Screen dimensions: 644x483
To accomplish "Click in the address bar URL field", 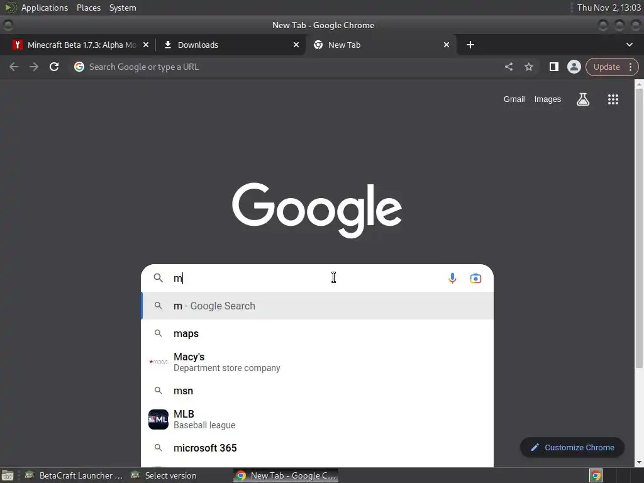I will point(287,67).
